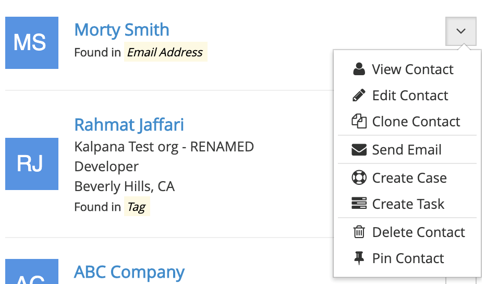Click the person icon beside View Contact
486x284 pixels.
(359, 69)
